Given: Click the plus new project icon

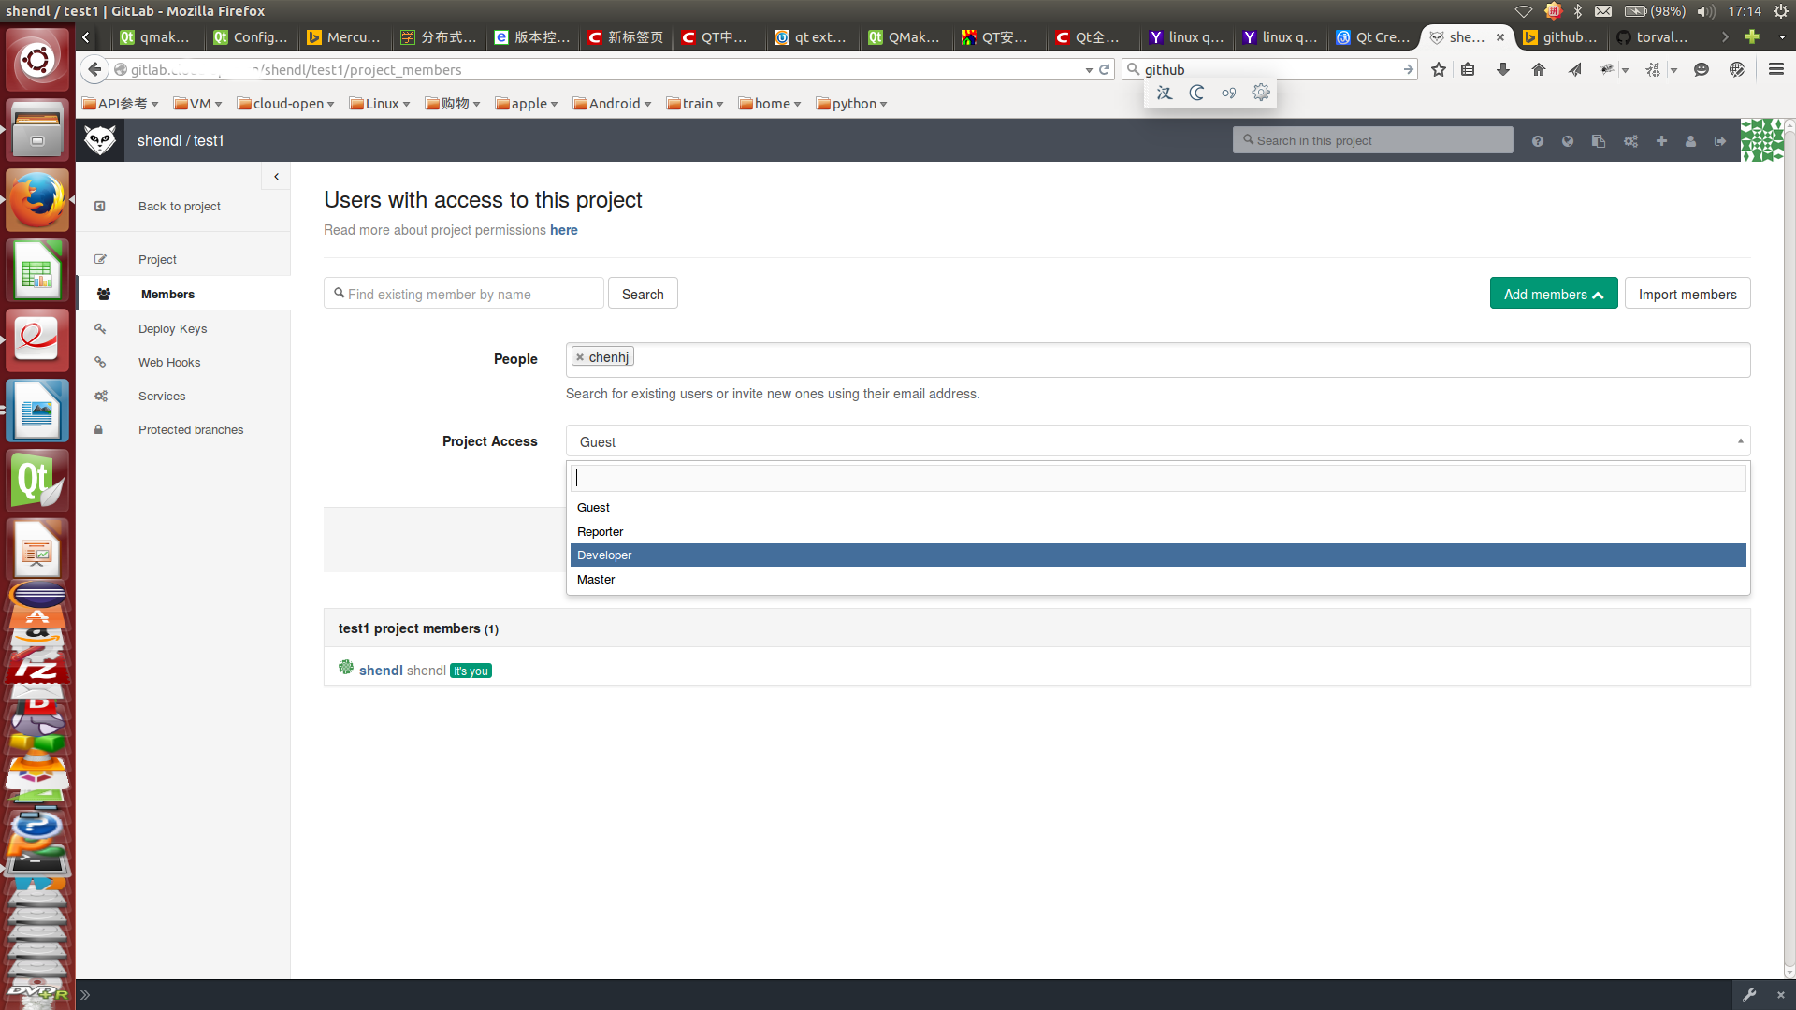Looking at the screenshot, I should [1661, 141].
